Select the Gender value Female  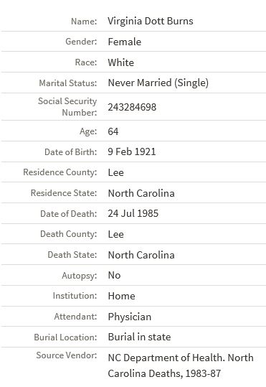[x=125, y=42]
